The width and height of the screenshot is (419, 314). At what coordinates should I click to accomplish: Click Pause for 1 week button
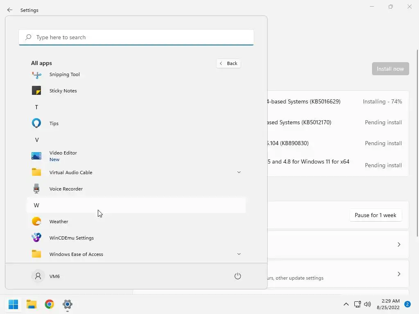click(376, 215)
